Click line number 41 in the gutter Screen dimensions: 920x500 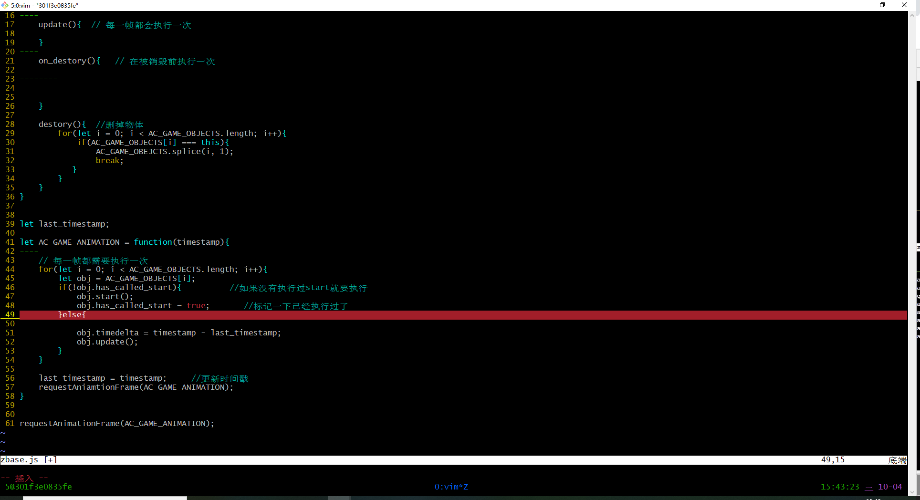point(10,242)
